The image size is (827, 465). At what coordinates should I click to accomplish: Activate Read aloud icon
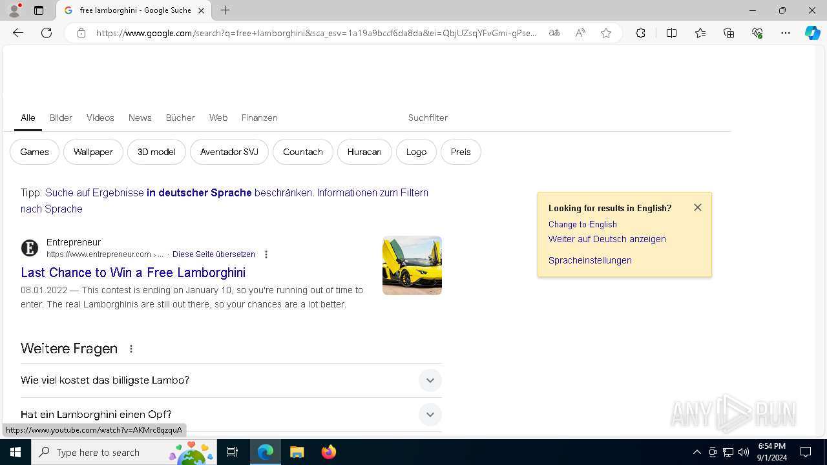(x=580, y=33)
